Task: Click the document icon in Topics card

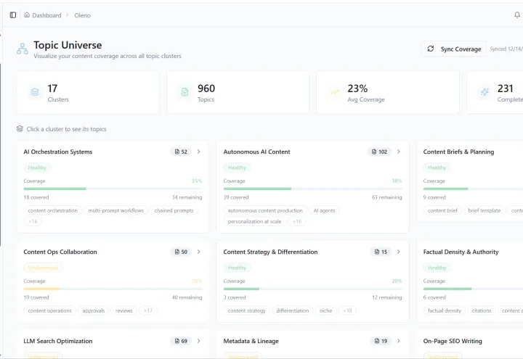Action: pyautogui.click(x=185, y=92)
